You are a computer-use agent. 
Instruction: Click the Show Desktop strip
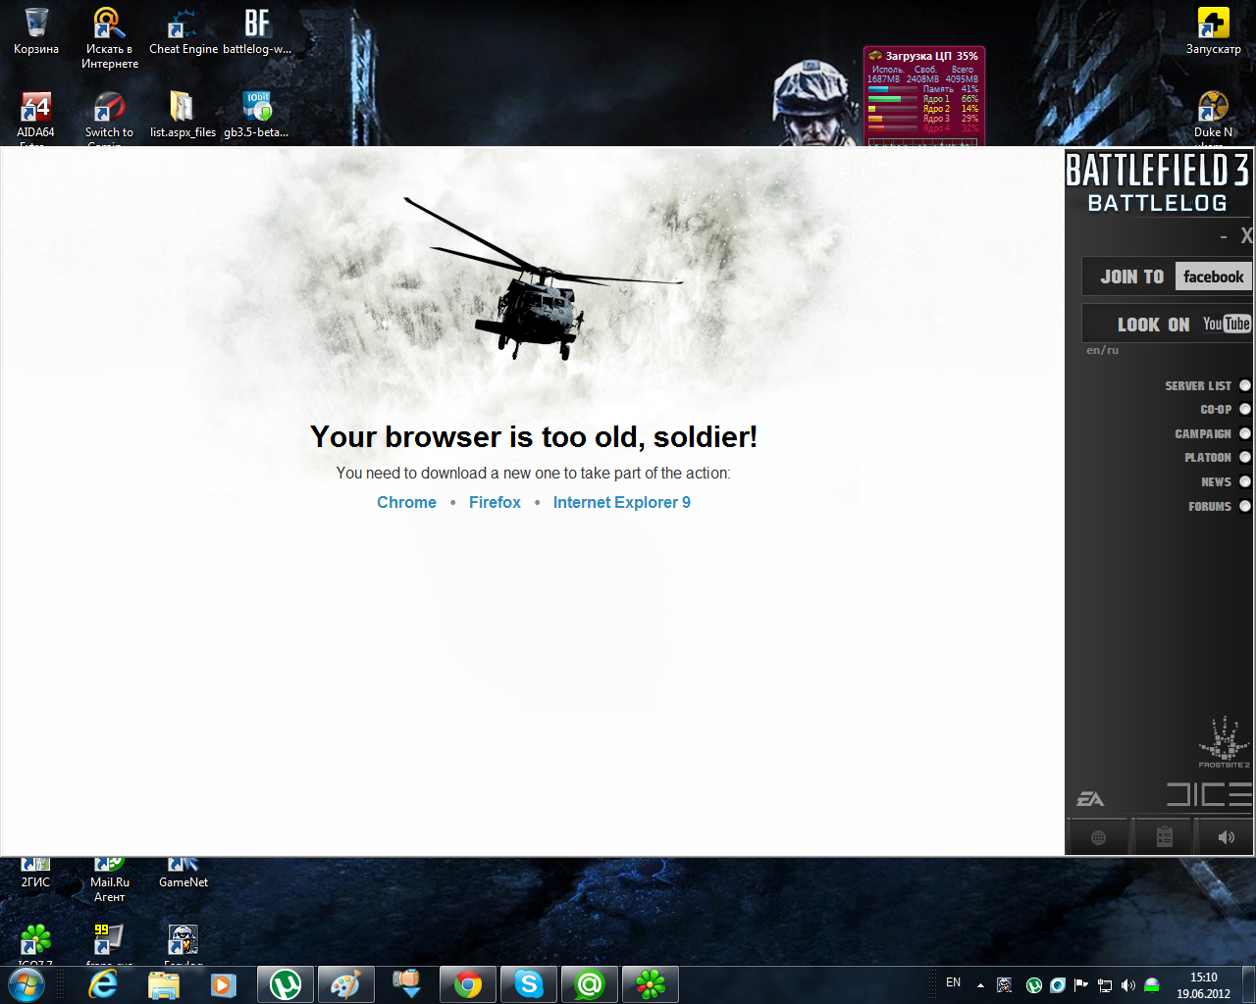(x=1249, y=985)
